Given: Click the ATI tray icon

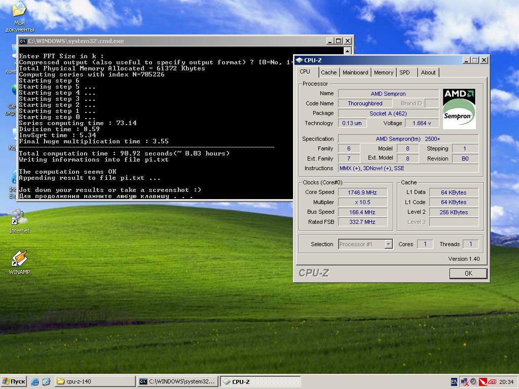Looking at the screenshot, I should point(492,382).
